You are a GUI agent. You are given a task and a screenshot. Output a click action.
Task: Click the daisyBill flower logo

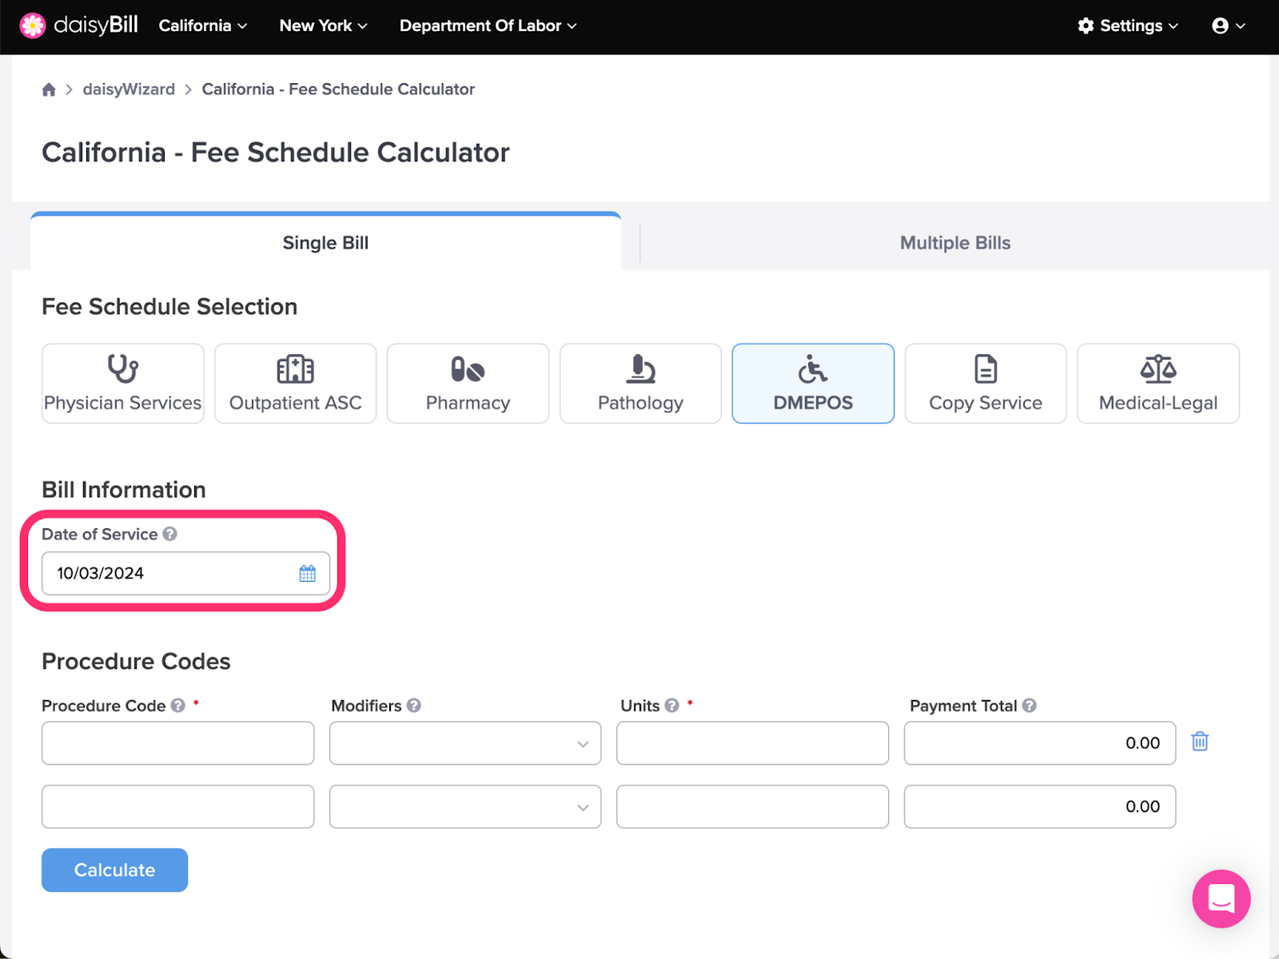[x=33, y=26]
